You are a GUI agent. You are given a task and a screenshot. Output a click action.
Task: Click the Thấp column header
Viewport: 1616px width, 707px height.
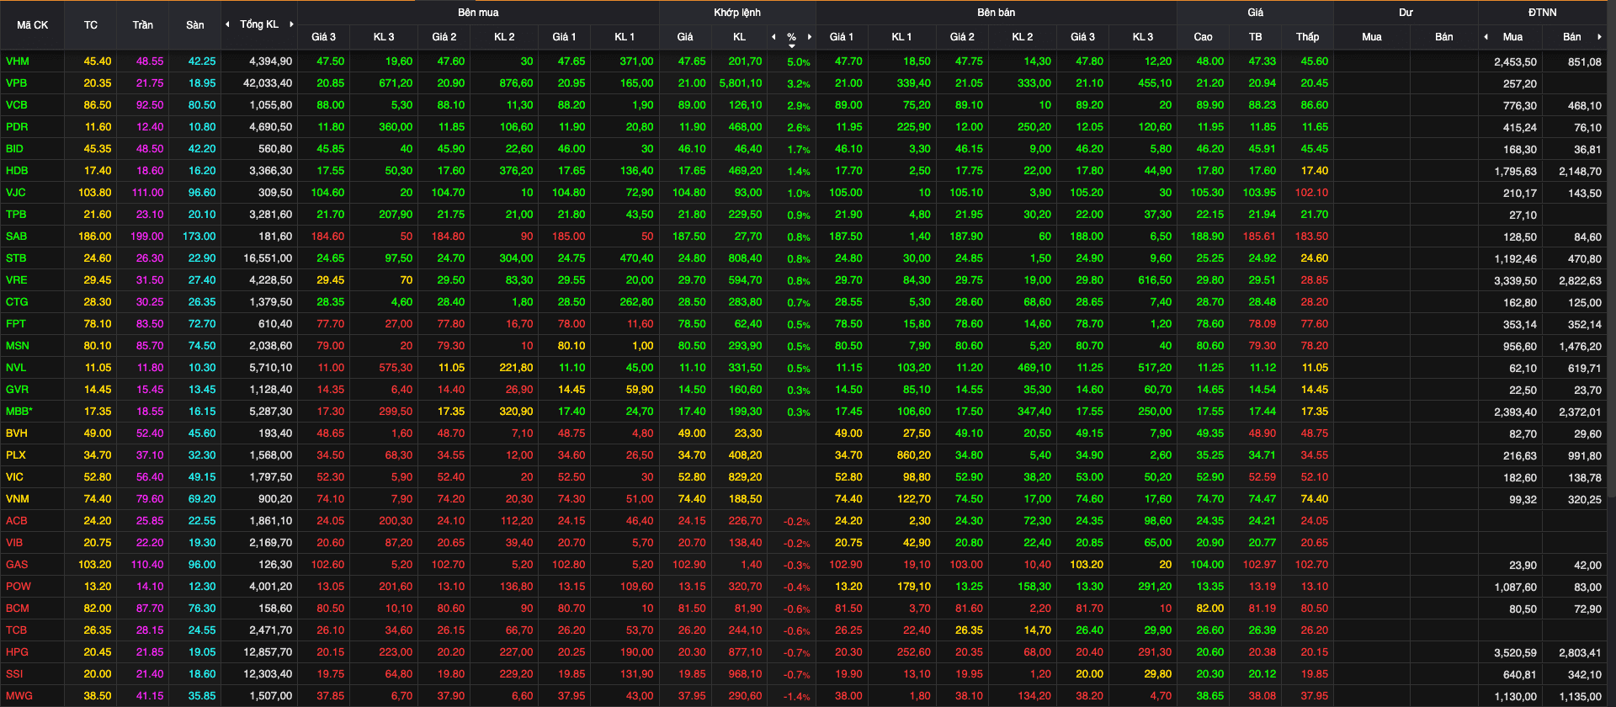click(x=1308, y=37)
